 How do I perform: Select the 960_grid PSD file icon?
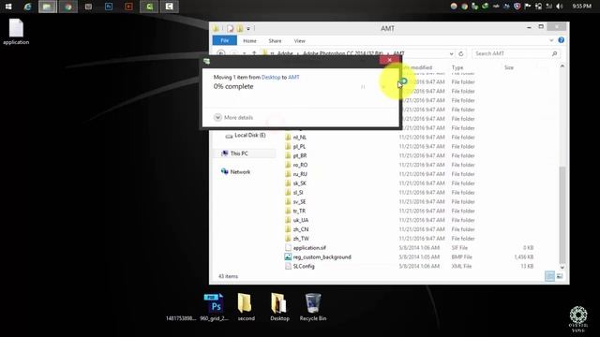(215, 307)
